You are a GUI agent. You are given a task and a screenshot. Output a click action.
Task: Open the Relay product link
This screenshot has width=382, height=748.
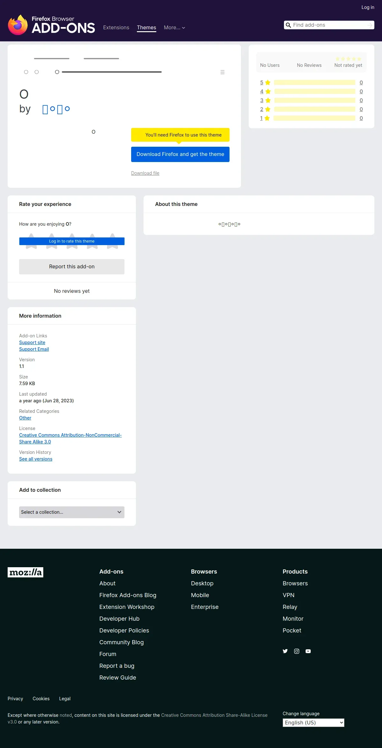[290, 607]
